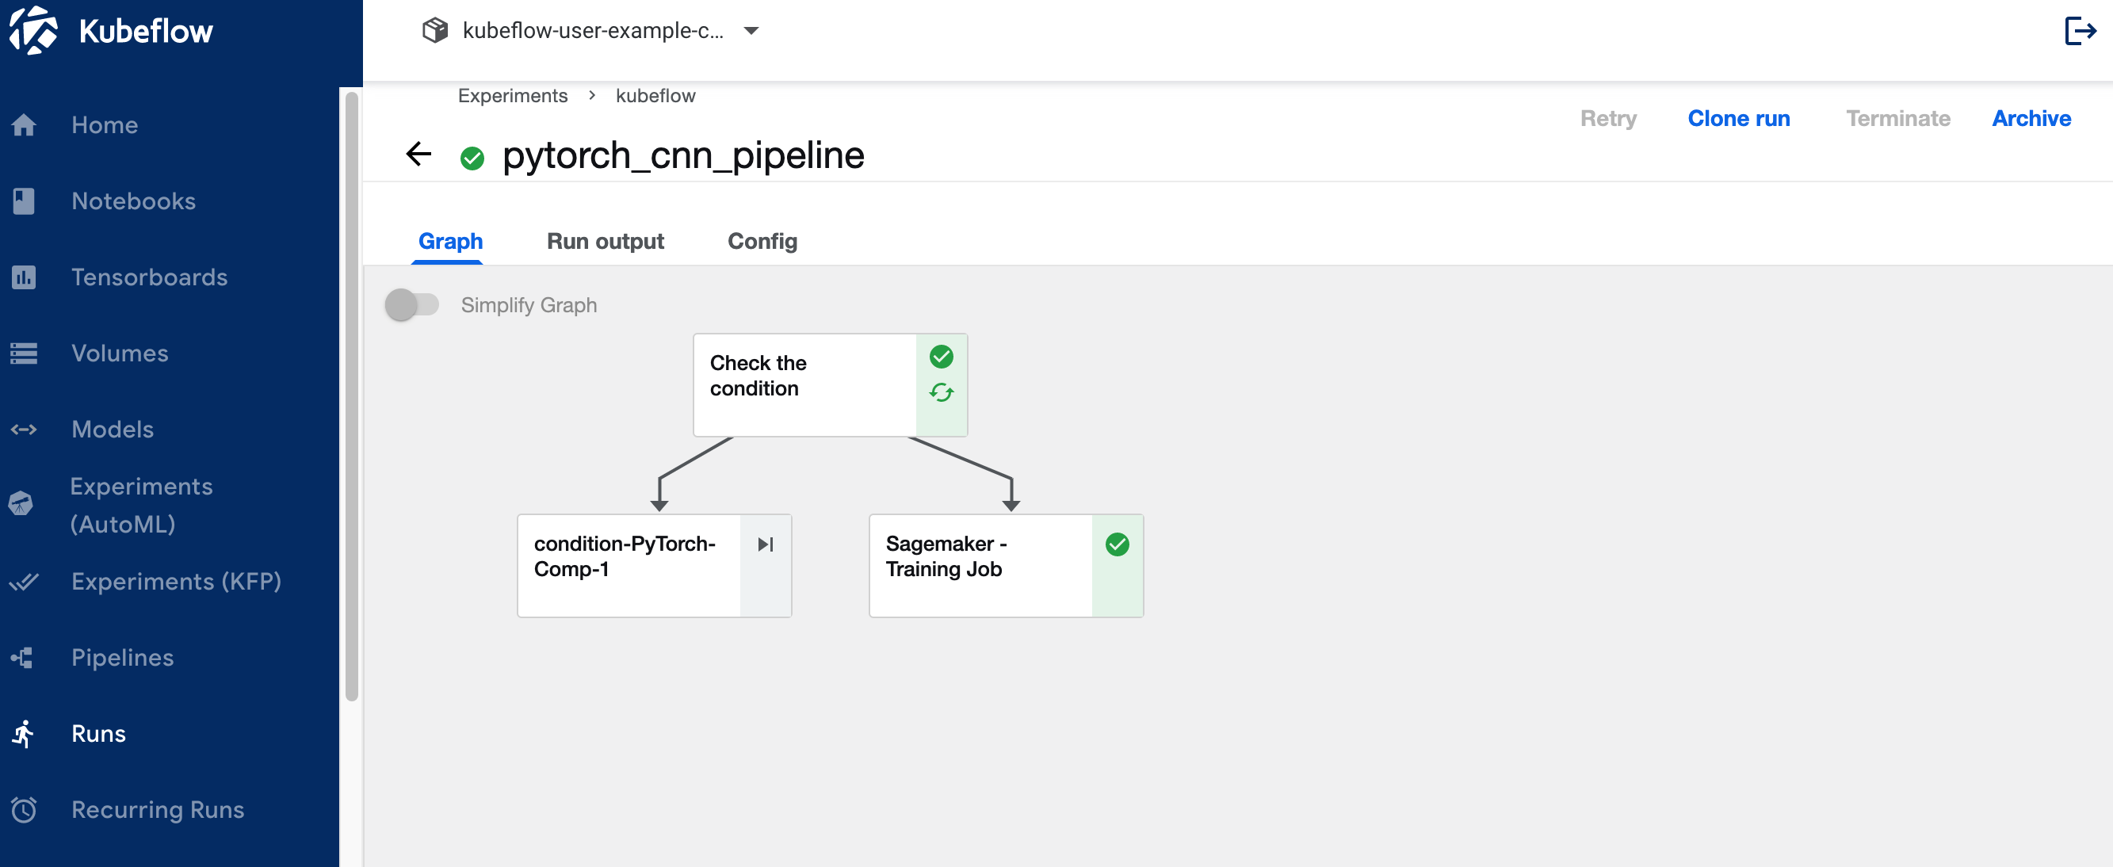Click cached refresh icon on Check the condition
Screen dimensions: 2113x867
point(941,393)
